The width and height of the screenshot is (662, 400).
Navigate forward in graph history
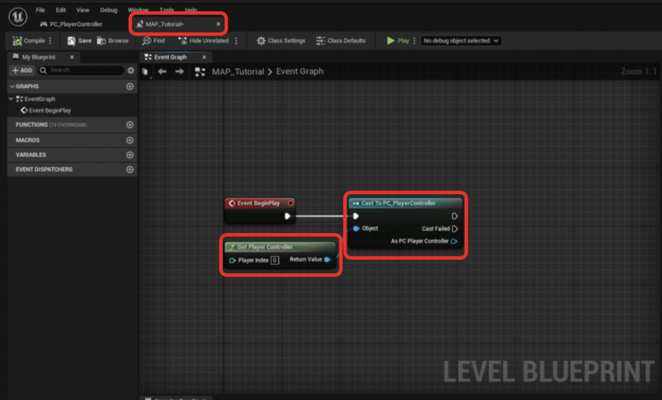pyautogui.click(x=180, y=72)
